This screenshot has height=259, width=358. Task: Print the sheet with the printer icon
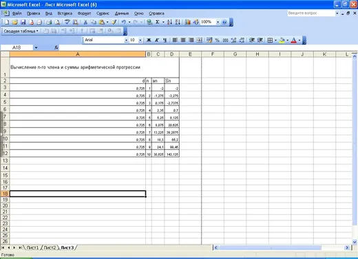point(49,22)
